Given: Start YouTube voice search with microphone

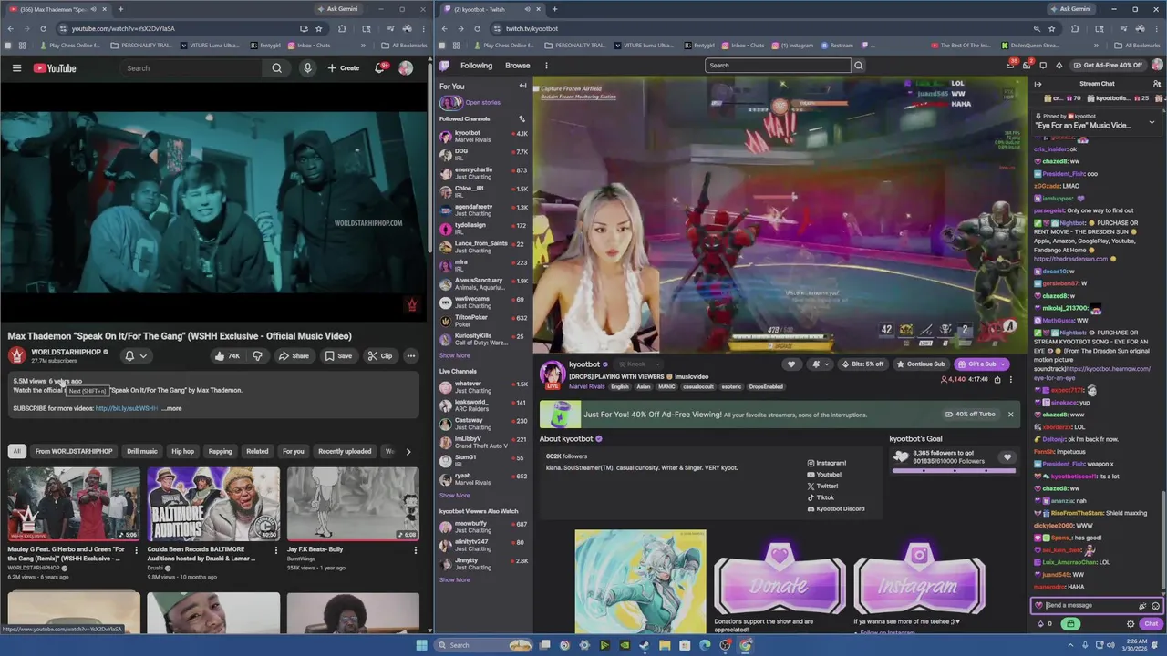Looking at the screenshot, I should [307, 68].
